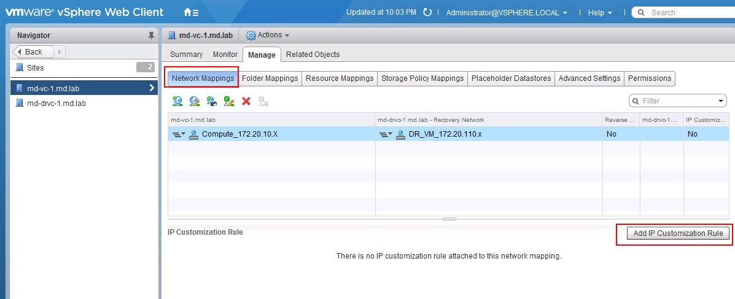Sort by md-vc-1.md.lab column header

(271, 120)
